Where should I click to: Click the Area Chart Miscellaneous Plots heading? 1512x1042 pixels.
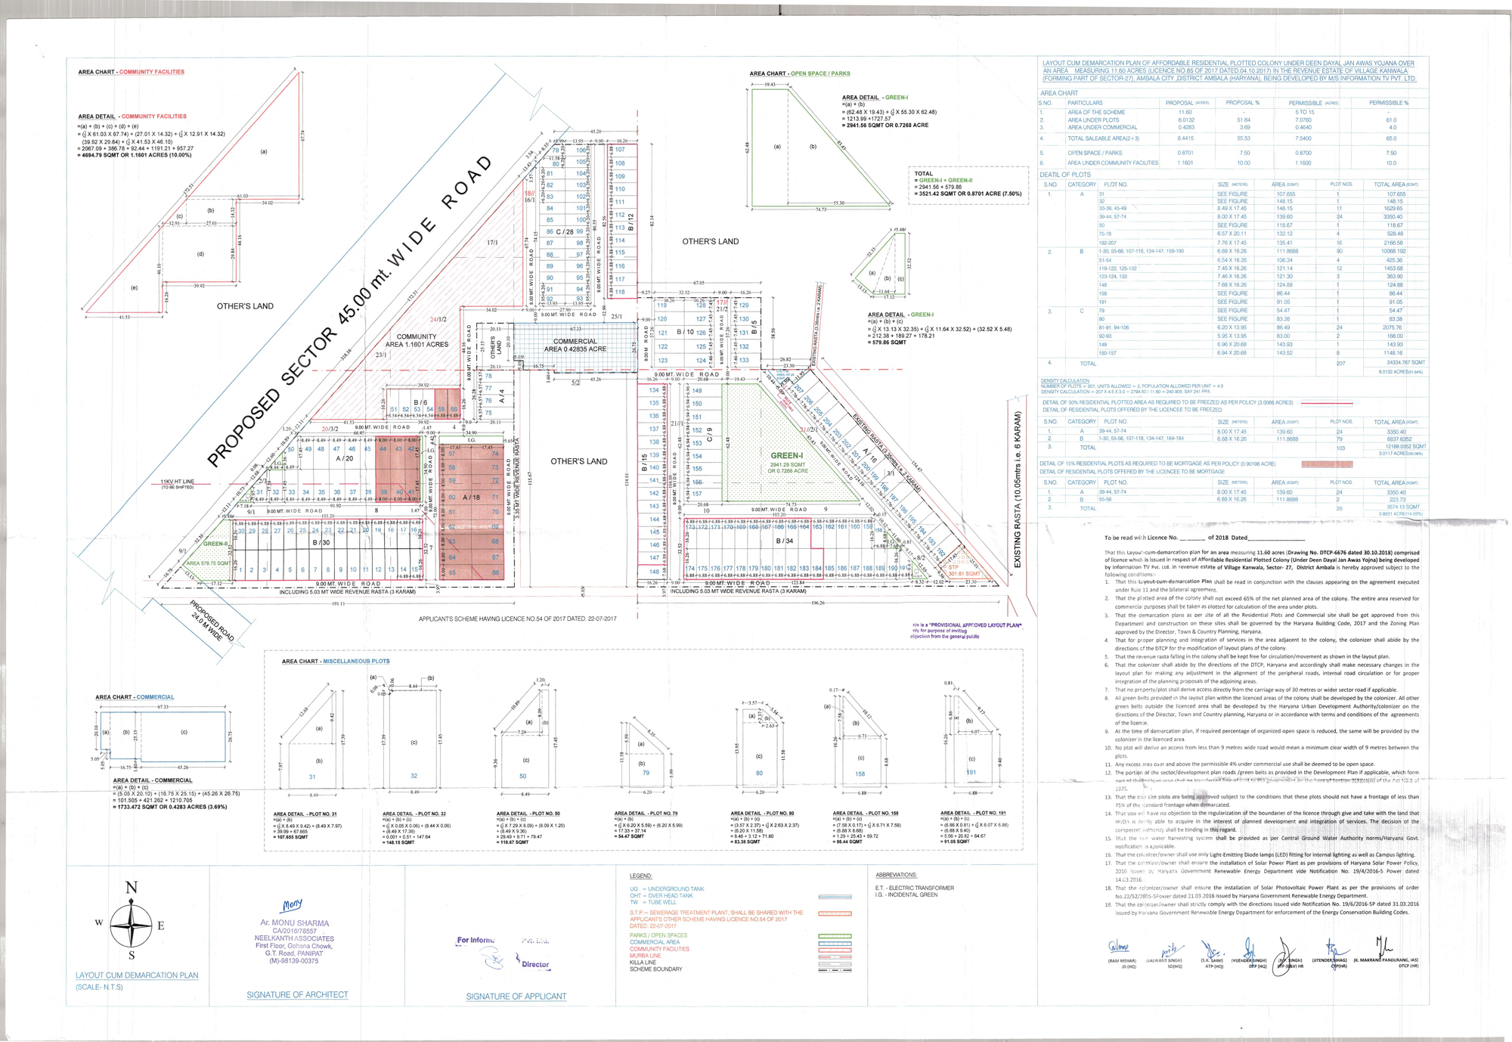pos(336,662)
